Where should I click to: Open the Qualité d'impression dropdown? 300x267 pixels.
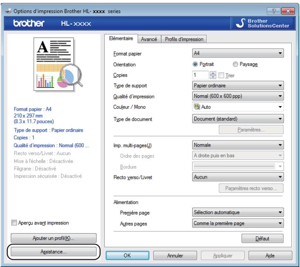tap(238, 96)
